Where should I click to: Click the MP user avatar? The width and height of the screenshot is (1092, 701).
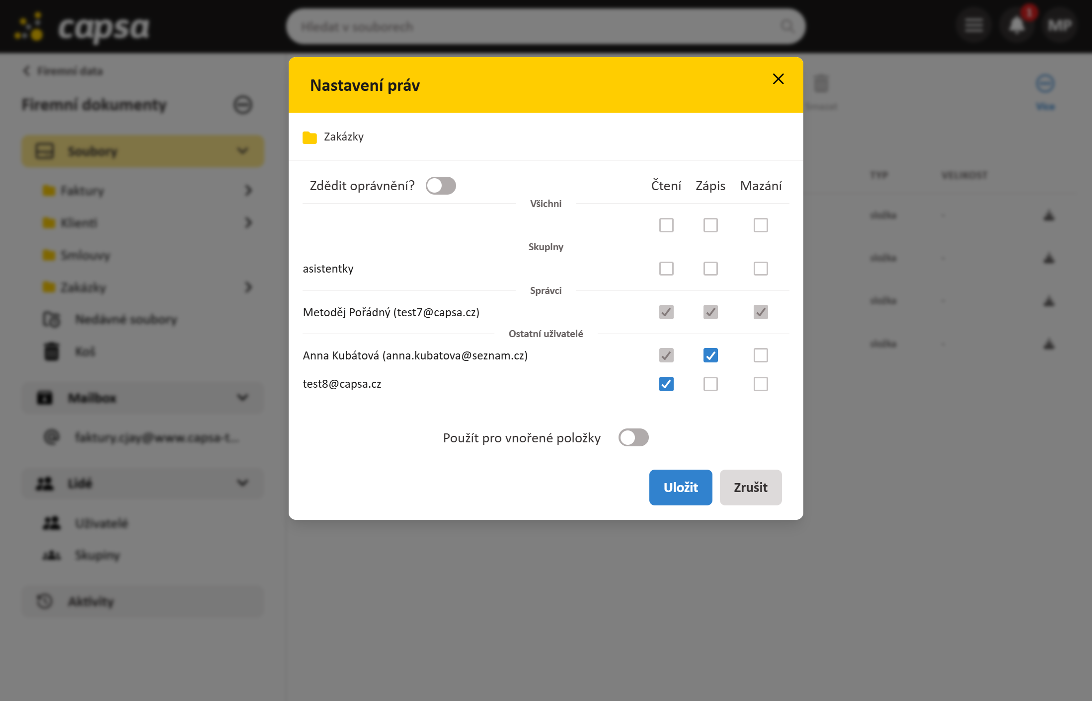point(1059,25)
